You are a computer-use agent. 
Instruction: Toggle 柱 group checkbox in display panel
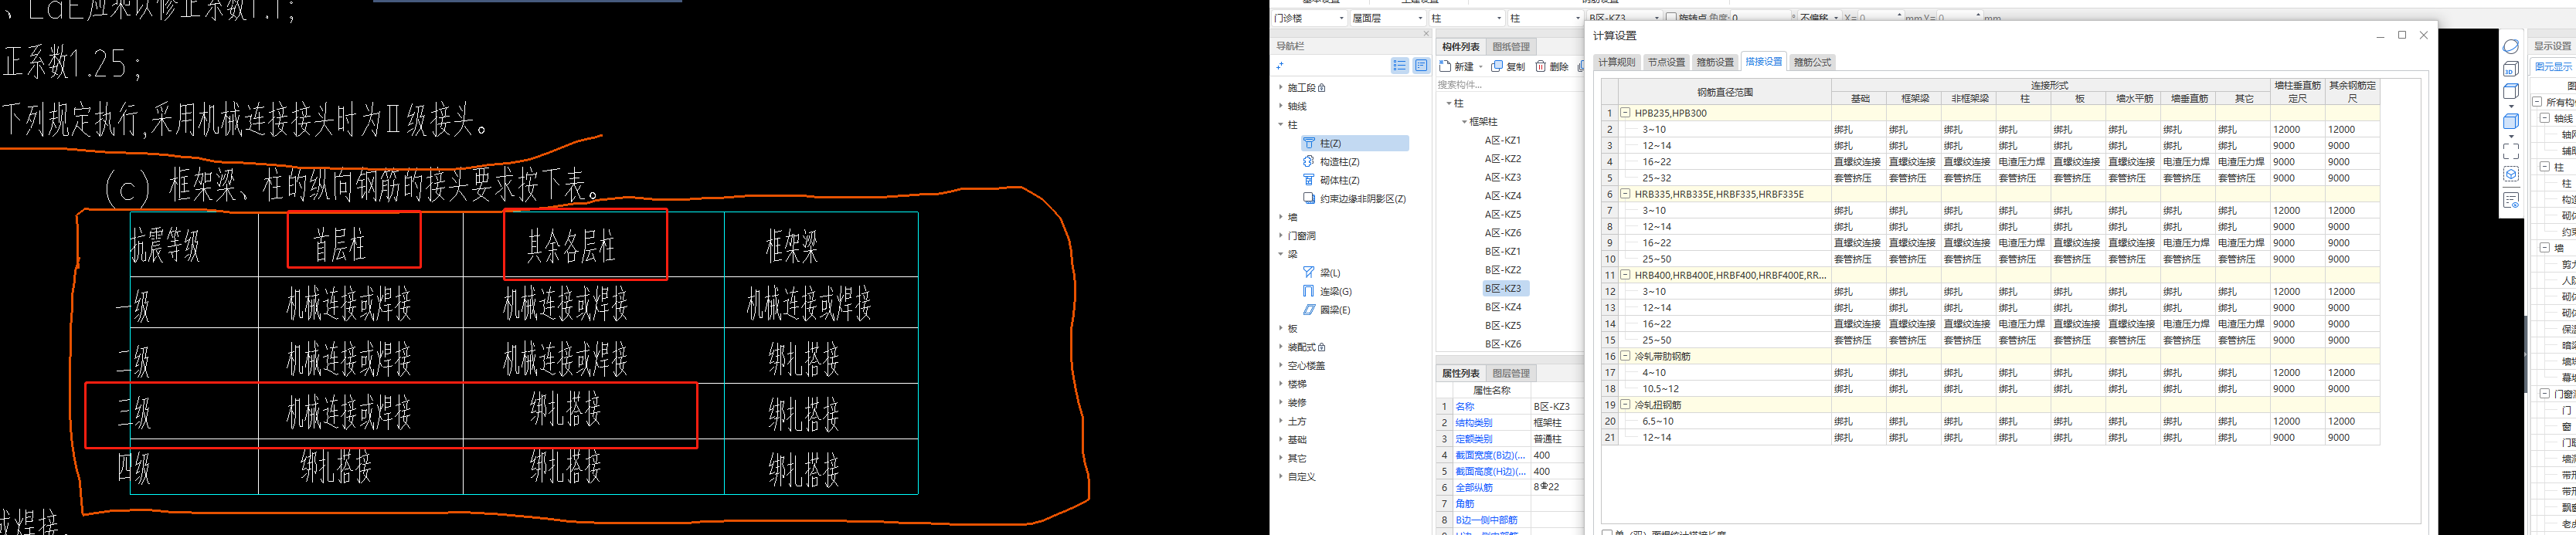pyautogui.click(x=2545, y=167)
